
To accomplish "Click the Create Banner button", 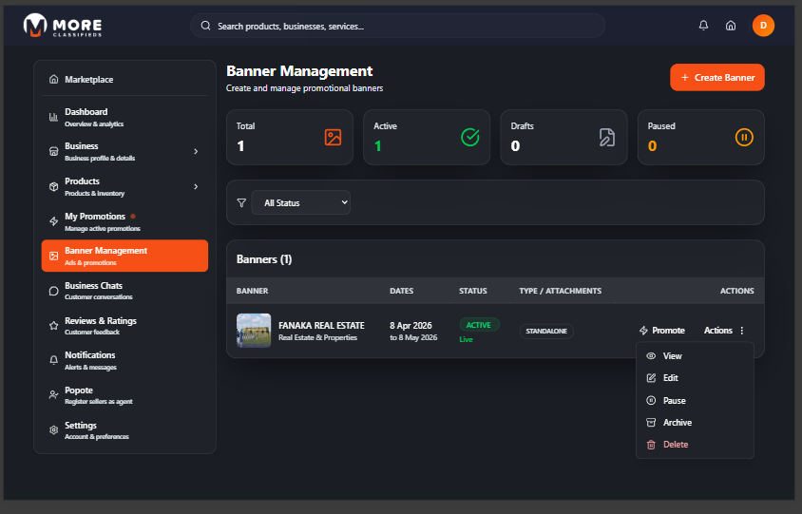I will pyautogui.click(x=716, y=78).
